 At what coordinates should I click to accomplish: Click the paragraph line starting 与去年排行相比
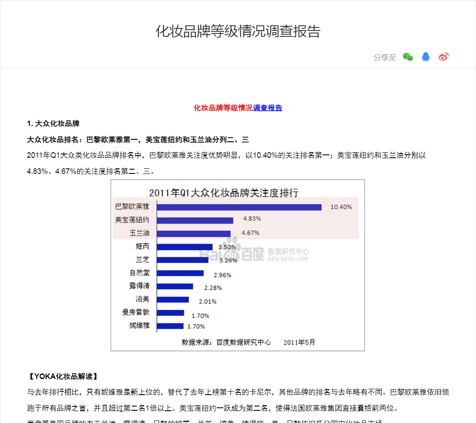click(x=238, y=392)
